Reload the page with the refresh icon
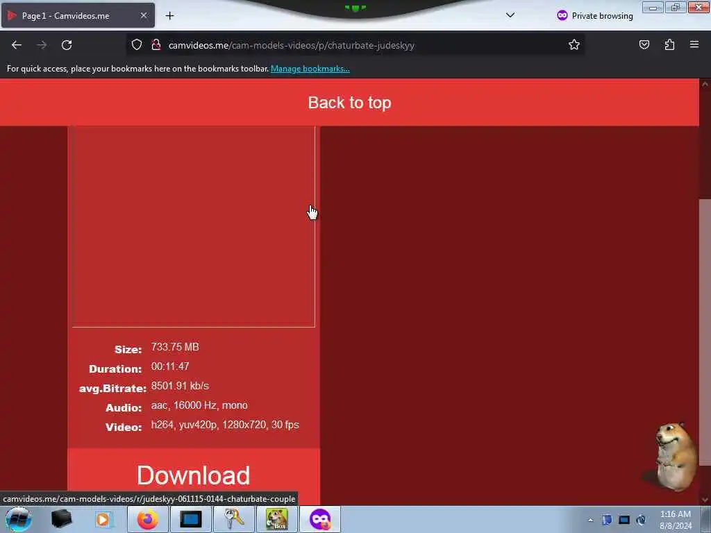 (67, 45)
